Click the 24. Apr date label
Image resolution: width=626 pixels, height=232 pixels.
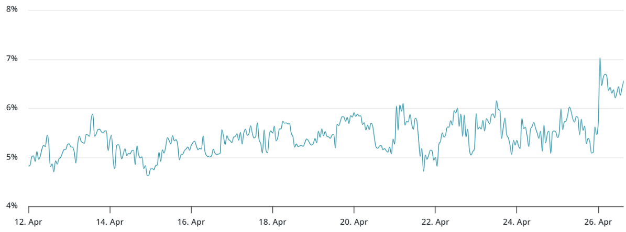click(517, 222)
